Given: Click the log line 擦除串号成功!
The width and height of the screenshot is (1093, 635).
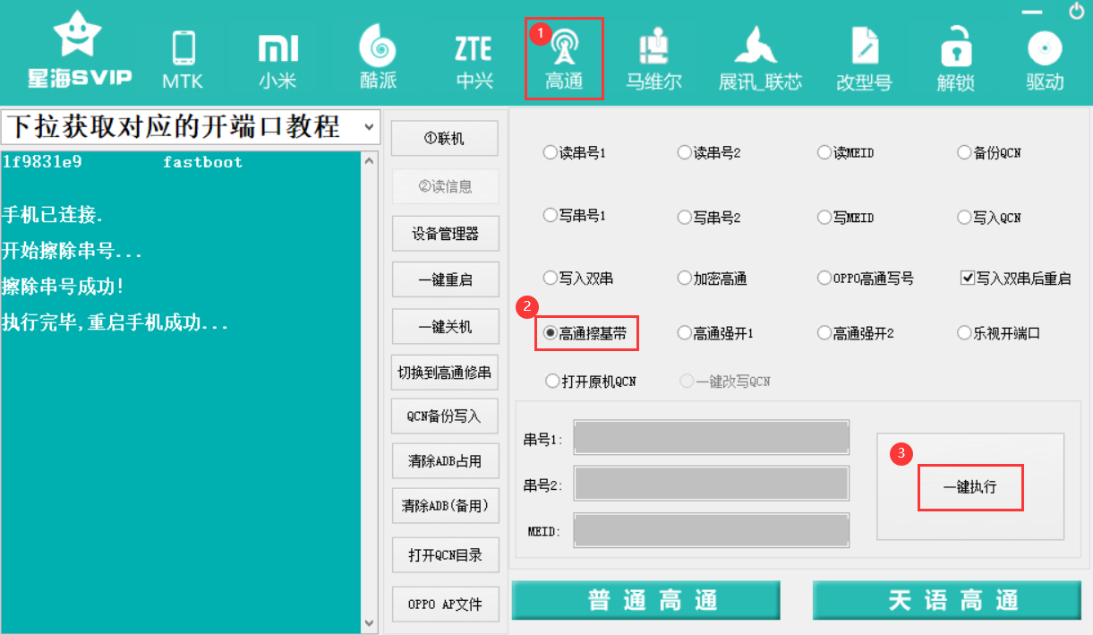Looking at the screenshot, I should click(63, 287).
